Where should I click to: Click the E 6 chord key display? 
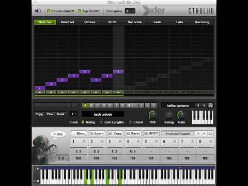pos(61,158)
